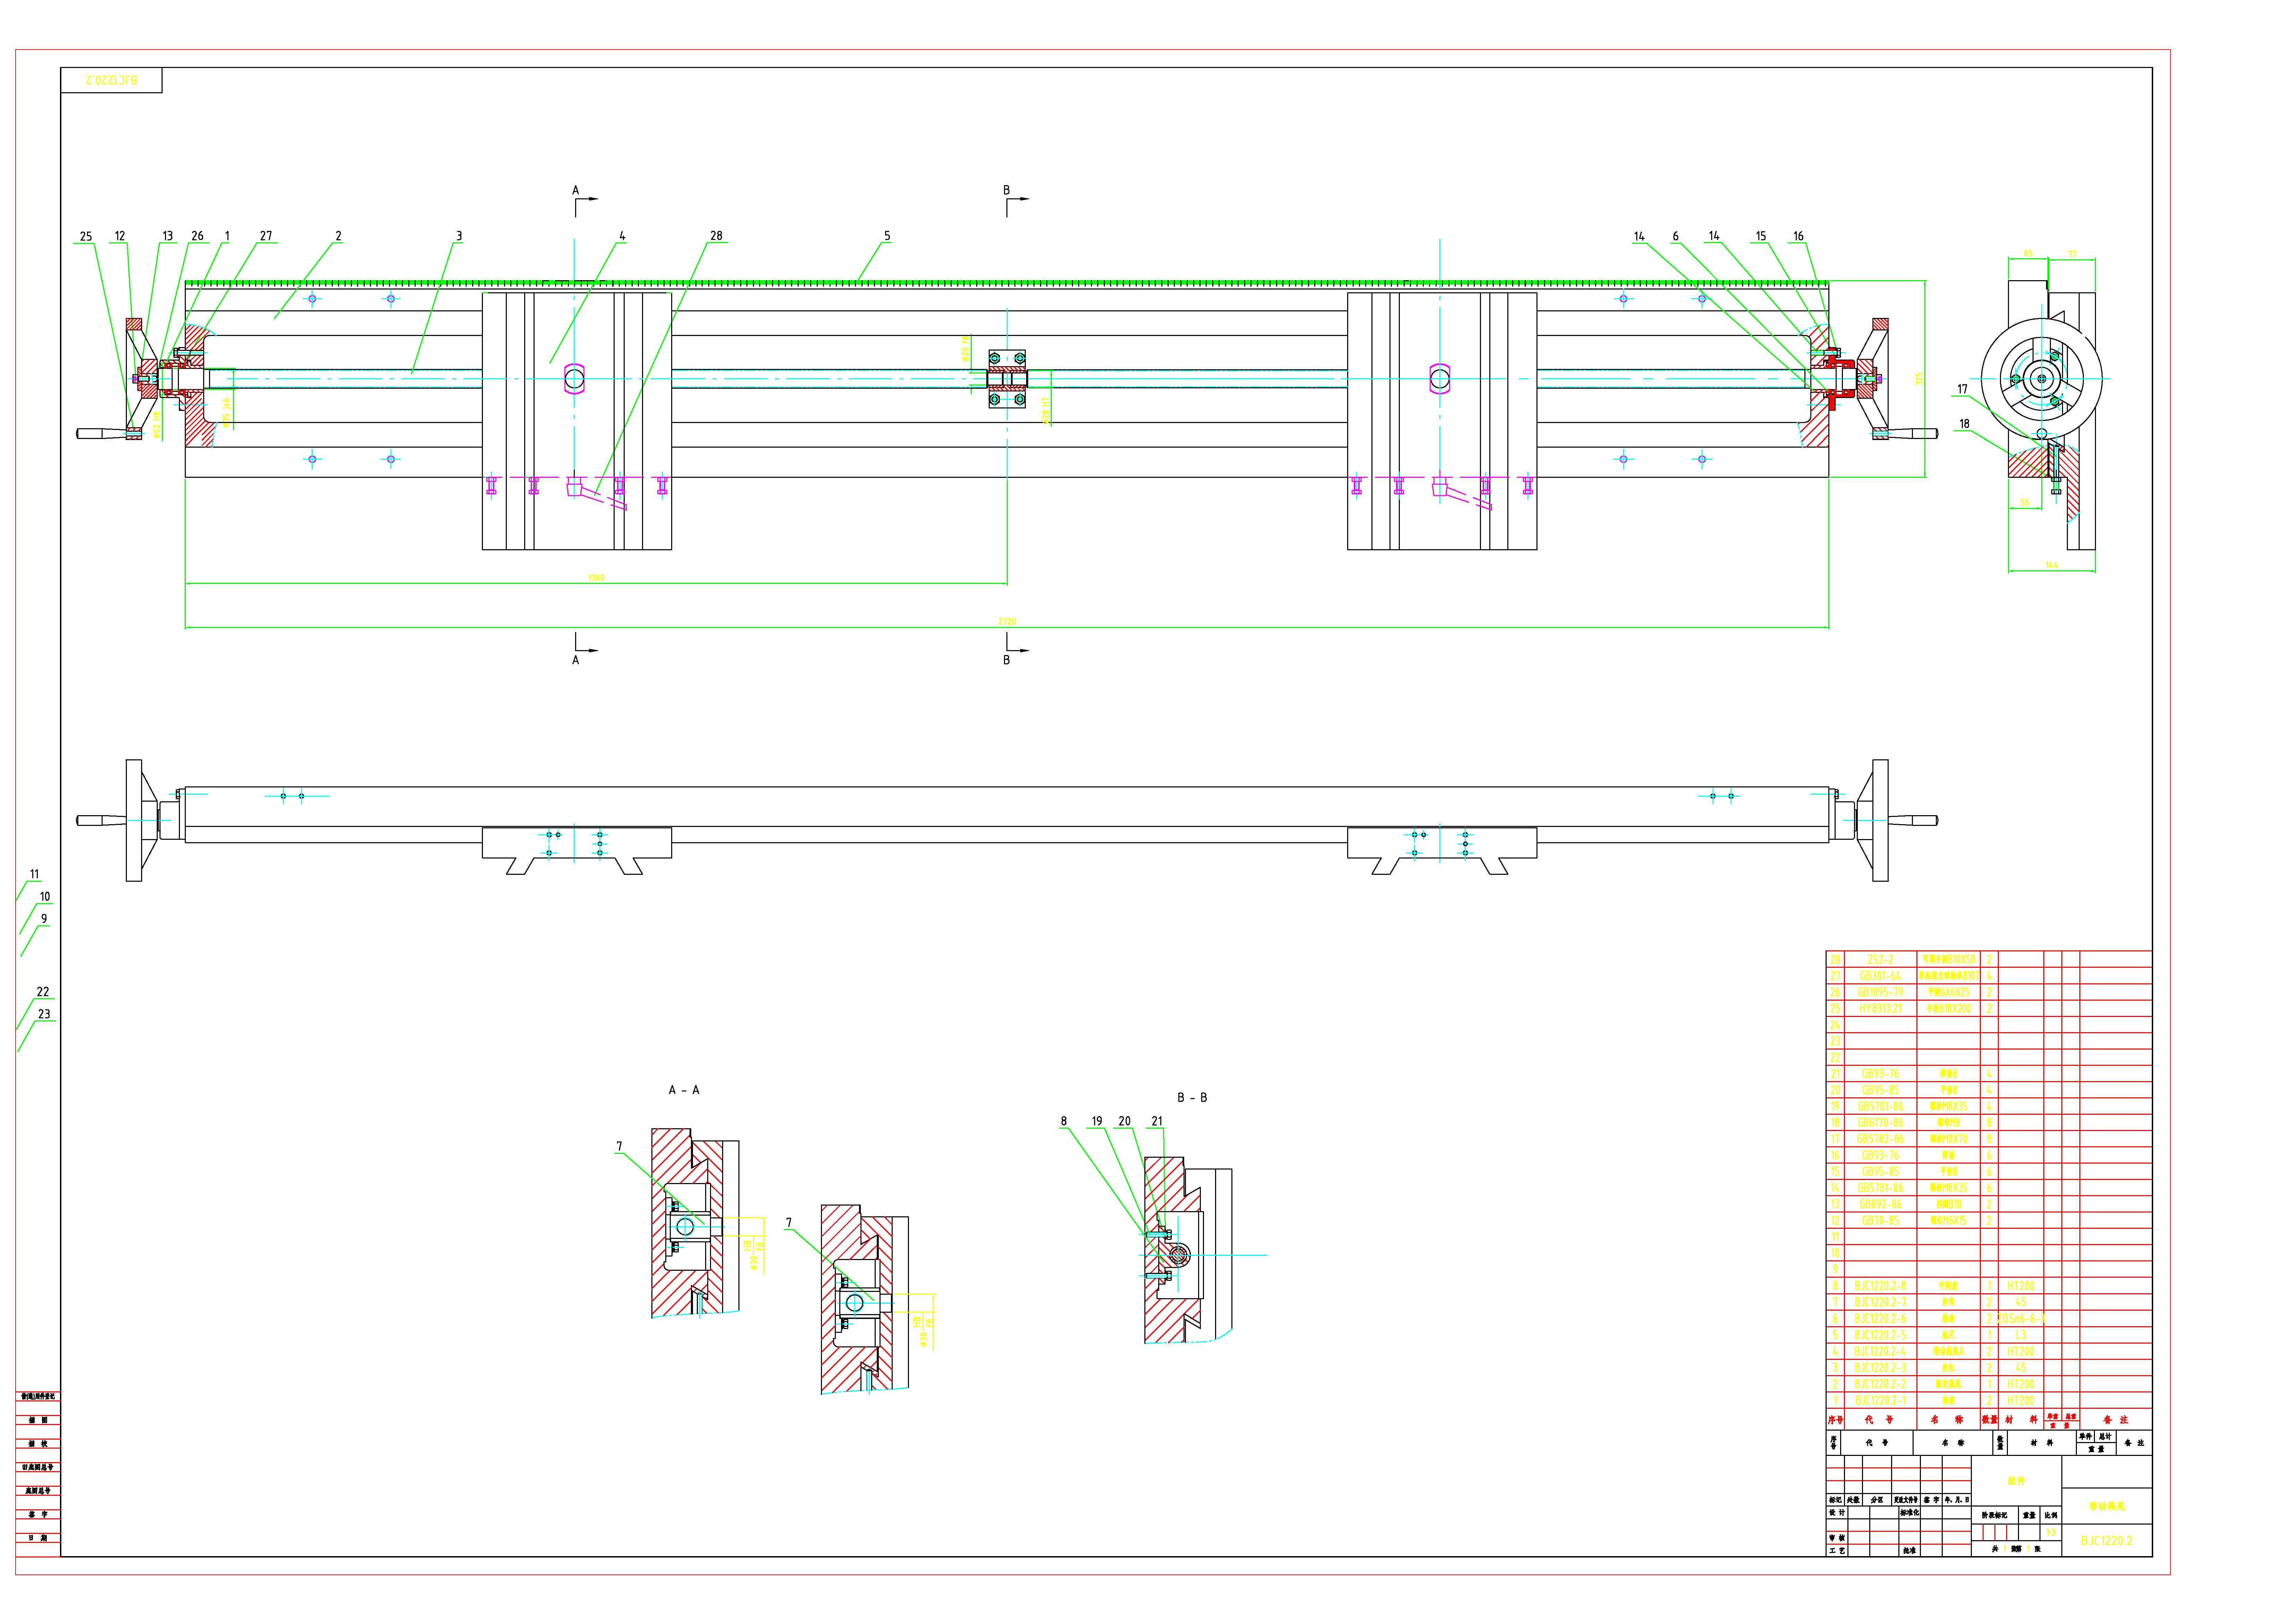Select section marker B below main view
This screenshot has height=1622, width=2296.
[x=1007, y=660]
